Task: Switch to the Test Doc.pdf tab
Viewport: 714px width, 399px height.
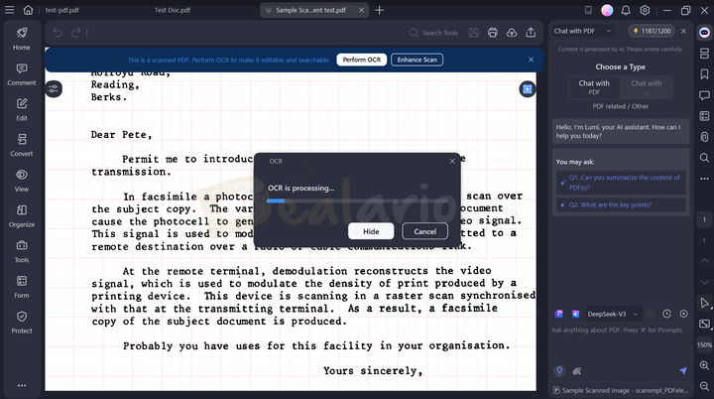Action: [173, 10]
